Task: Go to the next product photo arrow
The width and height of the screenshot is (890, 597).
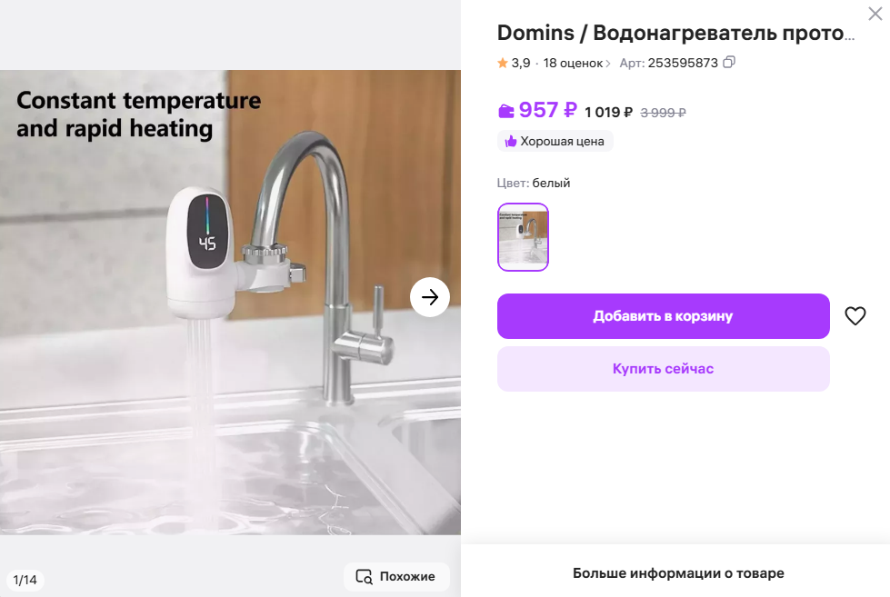Action: 430,297
